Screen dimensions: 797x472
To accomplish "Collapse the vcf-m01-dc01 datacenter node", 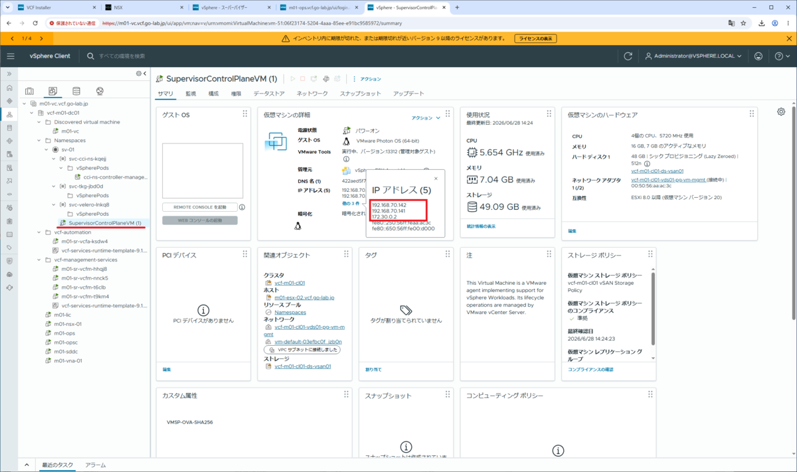I will pyautogui.click(x=32, y=113).
